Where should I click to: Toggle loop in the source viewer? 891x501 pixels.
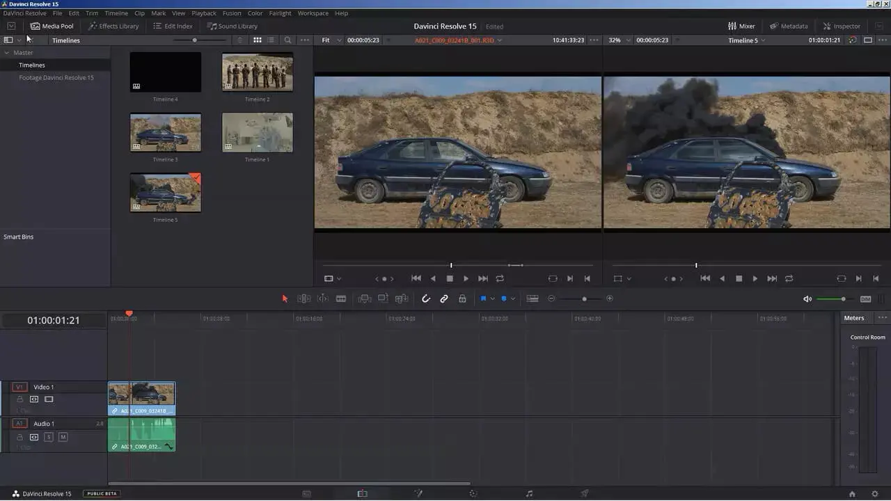(x=500, y=278)
